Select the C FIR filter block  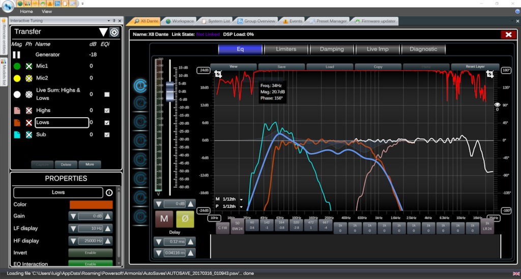(223, 228)
